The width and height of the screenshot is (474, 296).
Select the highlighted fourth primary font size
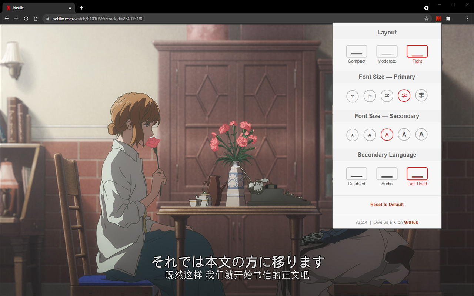coord(404,95)
